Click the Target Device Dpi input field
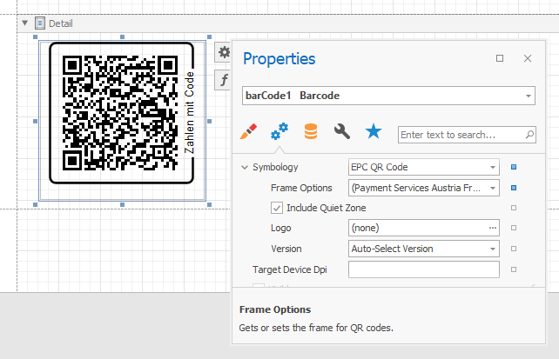The height and width of the screenshot is (359, 559). [x=423, y=269]
